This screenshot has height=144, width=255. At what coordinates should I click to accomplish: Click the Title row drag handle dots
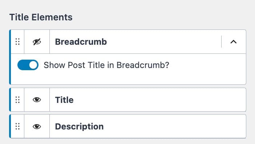tap(17, 100)
